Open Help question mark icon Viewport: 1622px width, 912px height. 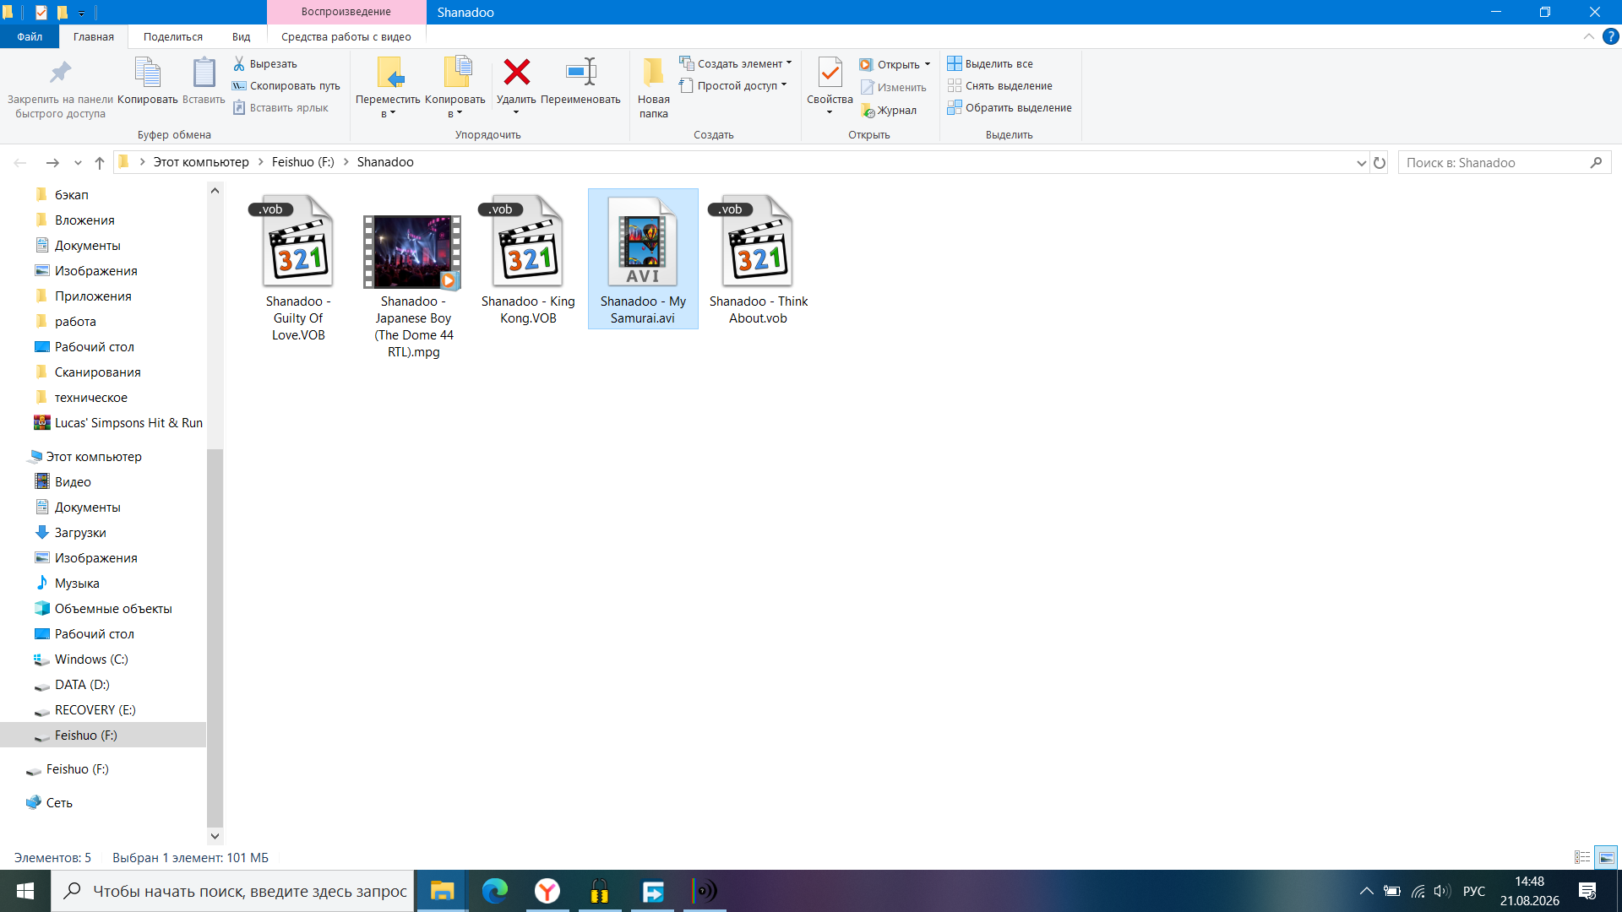tap(1611, 36)
